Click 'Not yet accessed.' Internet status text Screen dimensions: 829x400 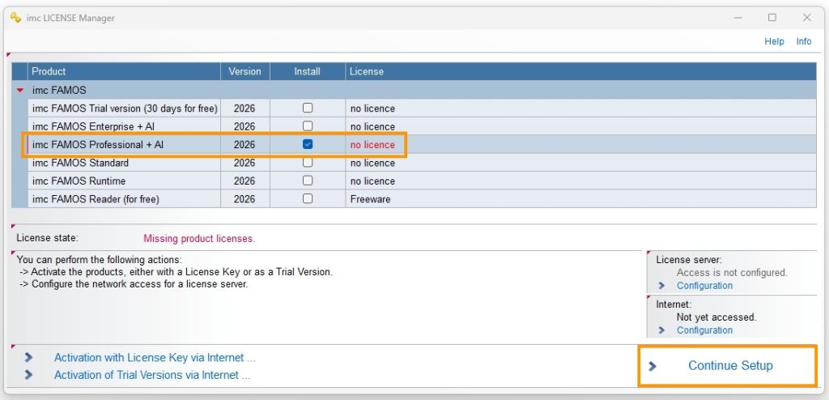(716, 317)
